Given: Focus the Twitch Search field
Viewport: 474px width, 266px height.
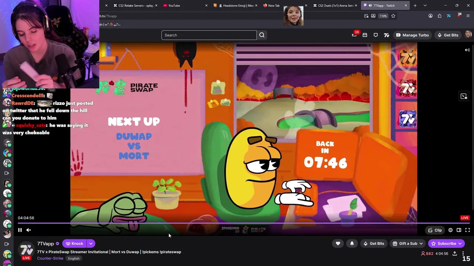Looking at the screenshot, I should (x=209, y=35).
